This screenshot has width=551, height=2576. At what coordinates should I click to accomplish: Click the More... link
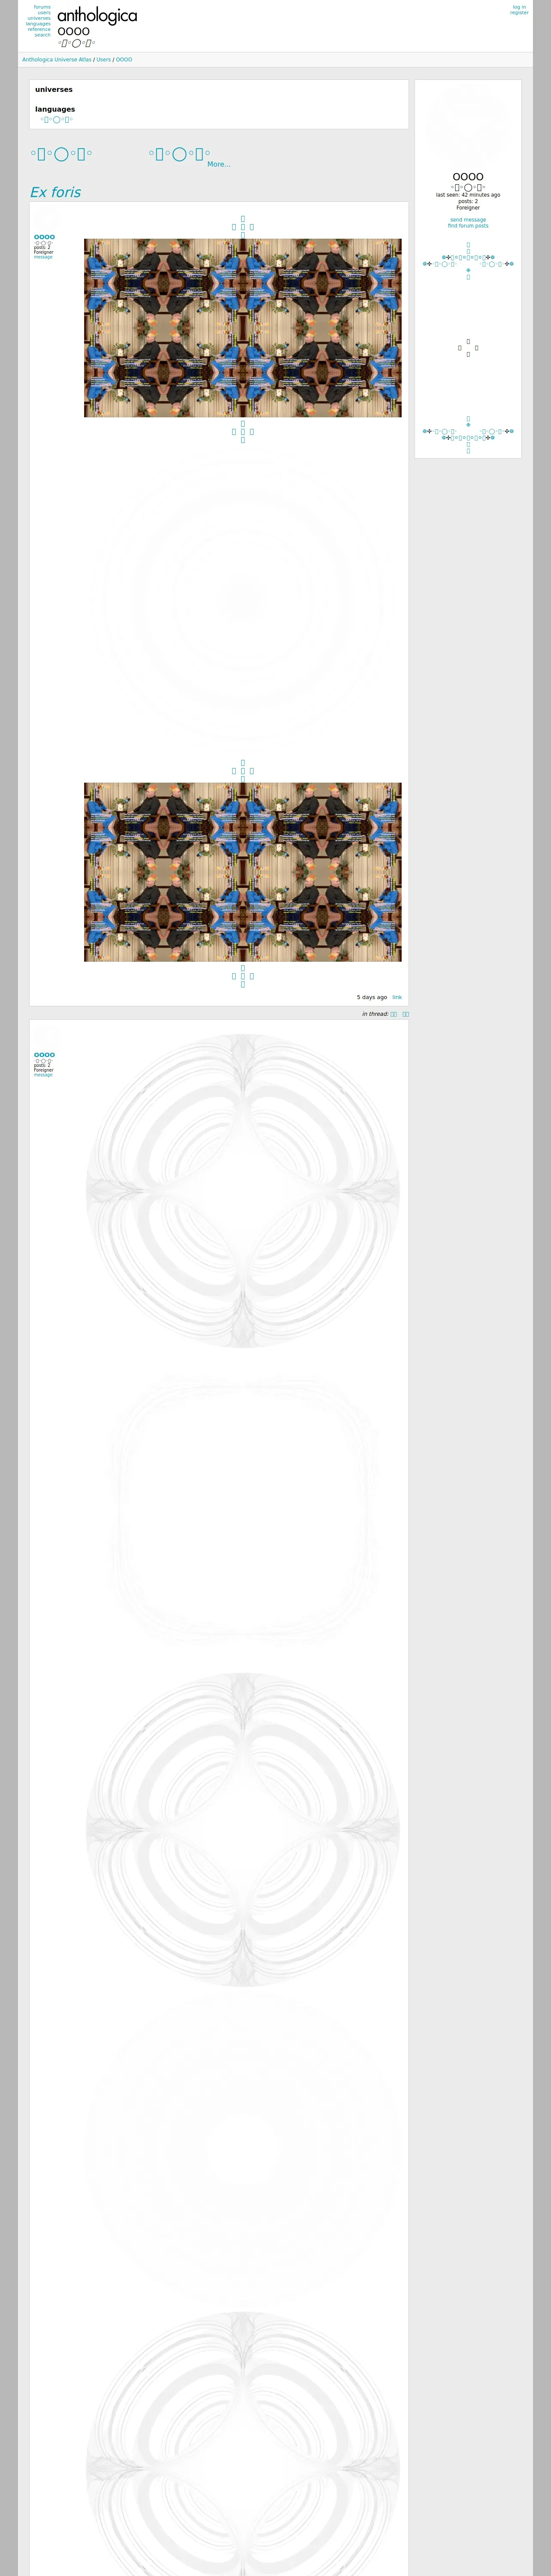pos(219,164)
